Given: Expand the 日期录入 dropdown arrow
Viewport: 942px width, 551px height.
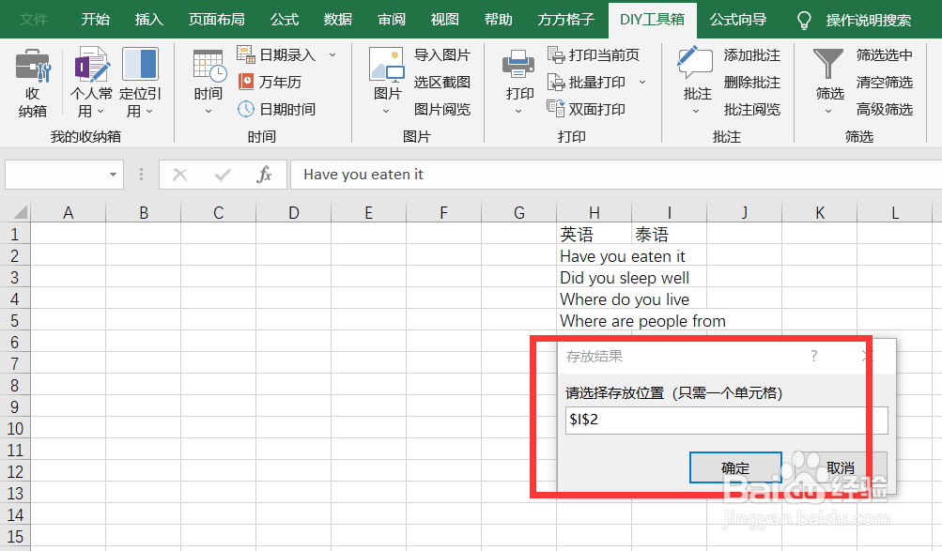Looking at the screenshot, I should pyautogui.click(x=332, y=54).
